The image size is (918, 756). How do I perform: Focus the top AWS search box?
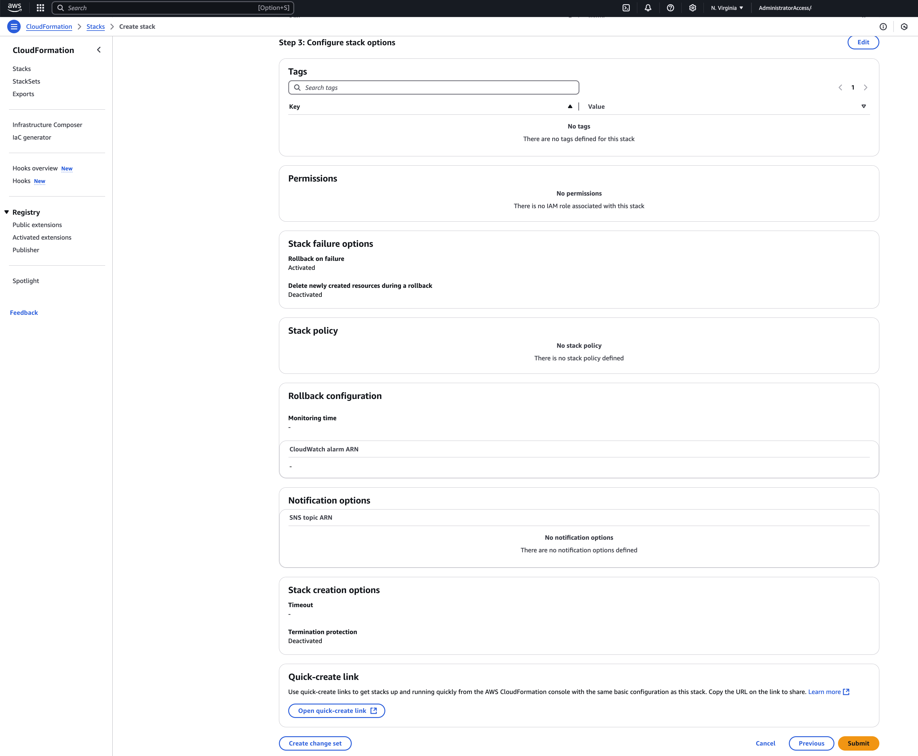point(173,8)
